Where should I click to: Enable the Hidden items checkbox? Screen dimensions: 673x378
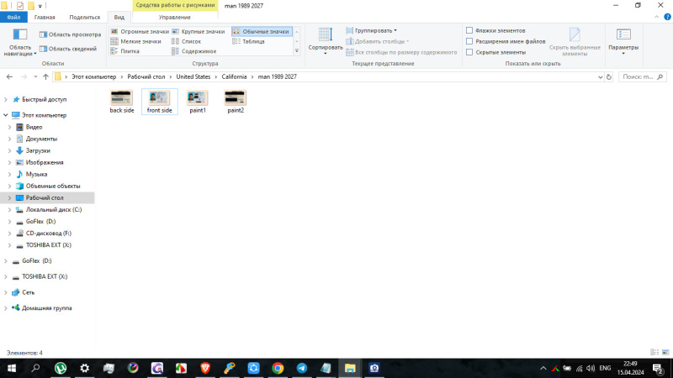click(469, 52)
